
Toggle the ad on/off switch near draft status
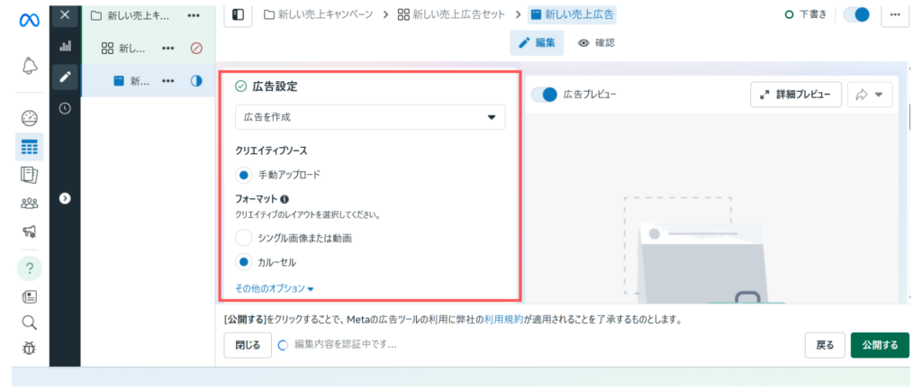856,14
